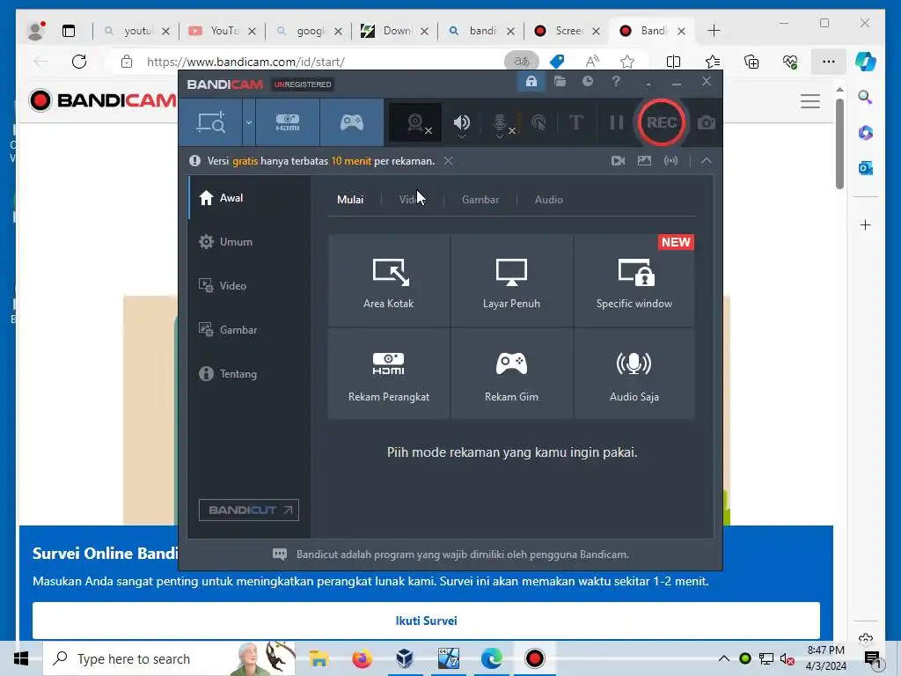
Task: Open the Bandicam taskbar icon
Action: pos(534,658)
